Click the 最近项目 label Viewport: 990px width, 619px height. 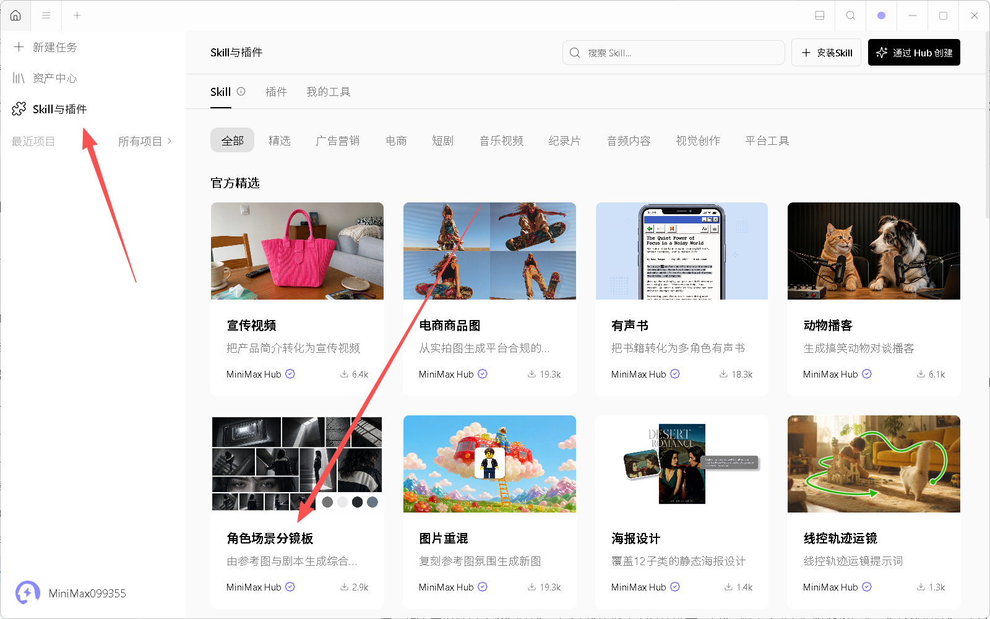click(33, 141)
